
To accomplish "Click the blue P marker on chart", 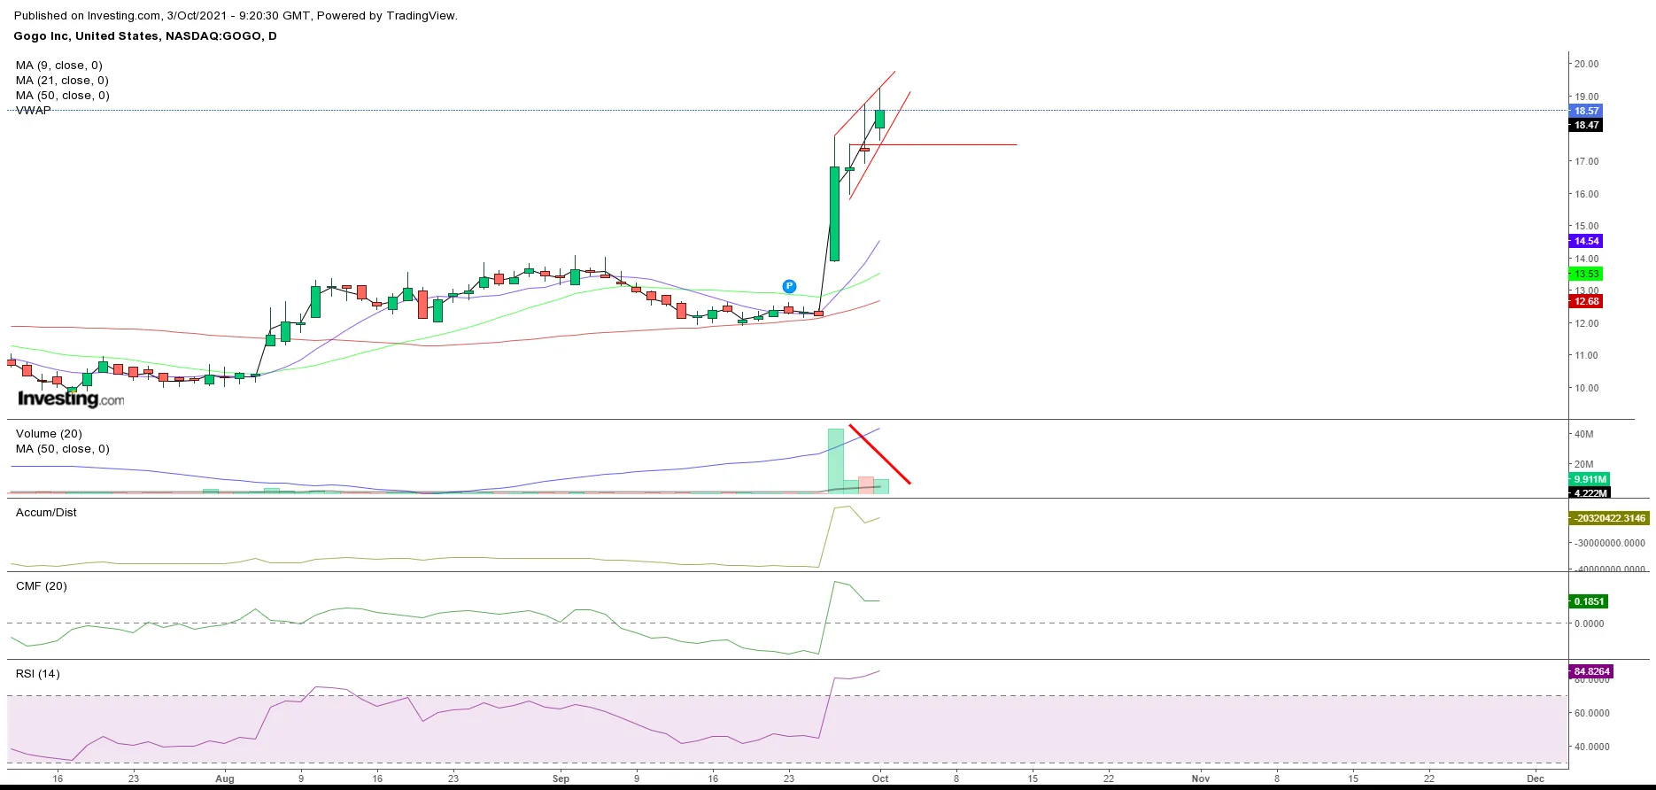I will (x=789, y=286).
